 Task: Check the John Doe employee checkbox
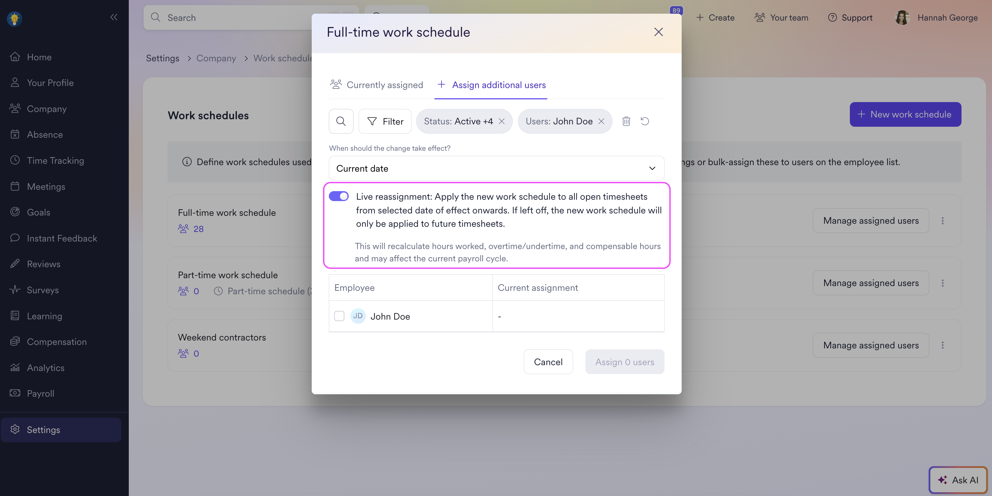(339, 316)
